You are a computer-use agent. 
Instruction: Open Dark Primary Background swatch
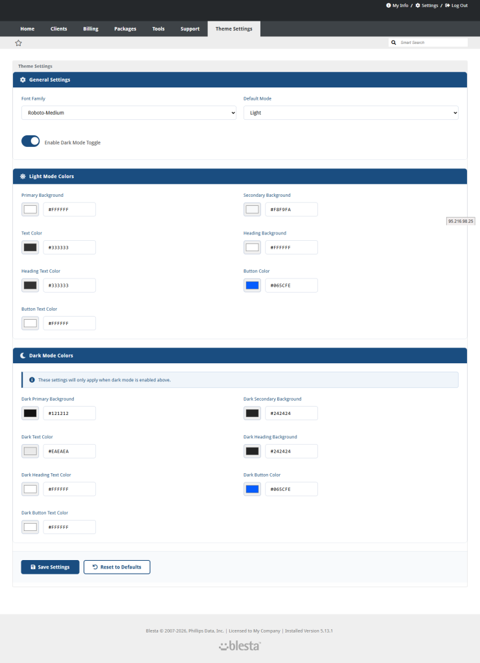(x=30, y=413)
